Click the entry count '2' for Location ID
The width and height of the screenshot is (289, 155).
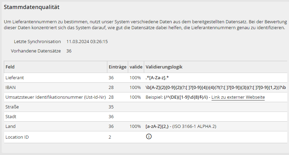(x=110, y=137)
